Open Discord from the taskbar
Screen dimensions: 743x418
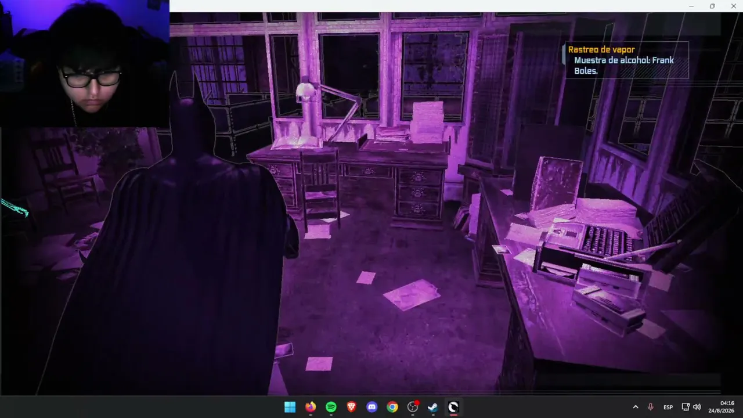[x=372, y=407]
